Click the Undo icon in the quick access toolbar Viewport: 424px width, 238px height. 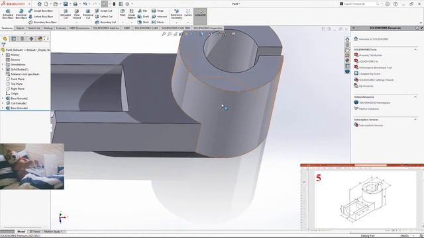(x=85, y=4)
